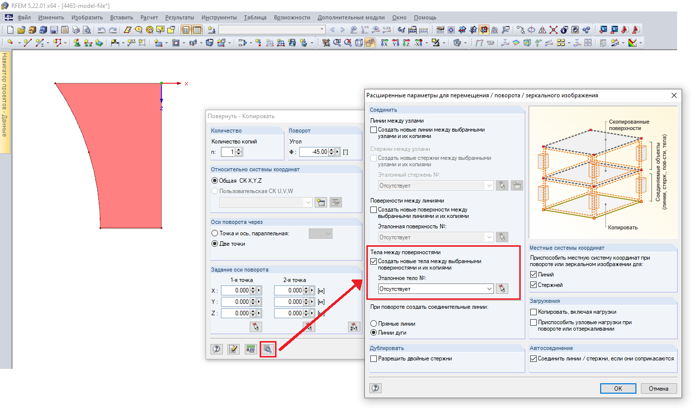The width and height of the screenshot is (693, 420).
Task: Open the Расчет menu
Action: click(149, 17)
